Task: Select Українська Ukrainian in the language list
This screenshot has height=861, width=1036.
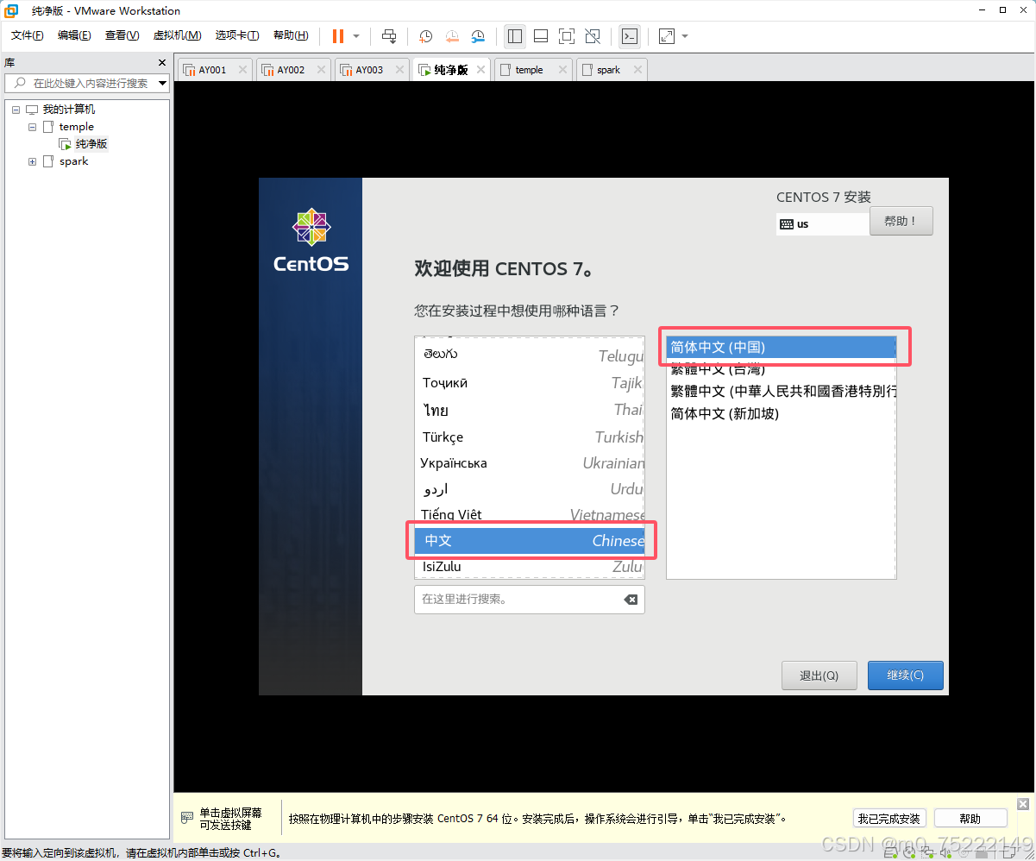Action: pos(530,462)
